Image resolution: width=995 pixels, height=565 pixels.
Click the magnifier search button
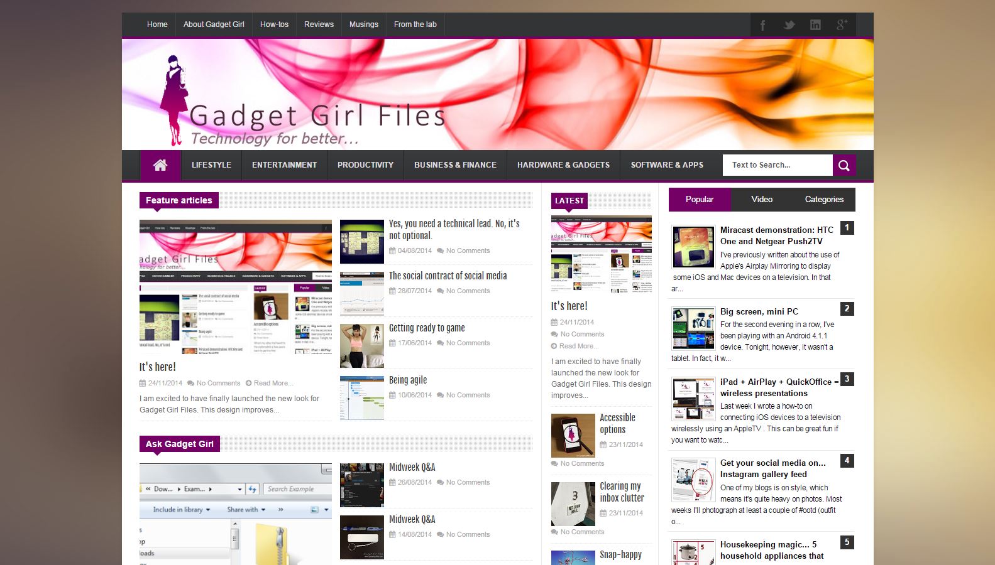click(x=844, y=165)
